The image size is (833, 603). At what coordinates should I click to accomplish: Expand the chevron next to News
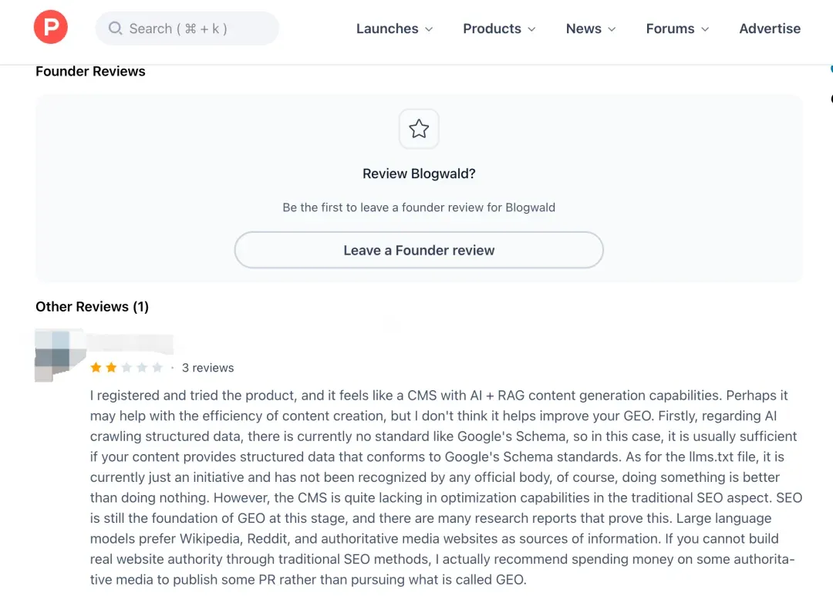pyautogui.click(x=612, y=29)
